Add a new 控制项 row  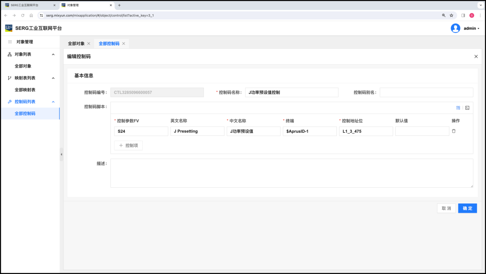pos(129,146)
